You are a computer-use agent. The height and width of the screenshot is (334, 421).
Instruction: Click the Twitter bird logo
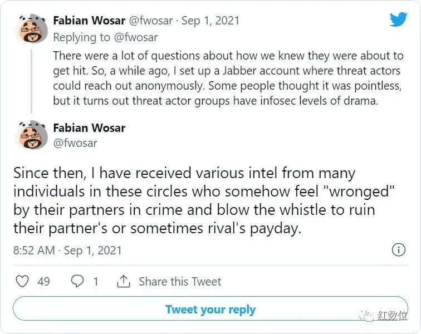398,19
